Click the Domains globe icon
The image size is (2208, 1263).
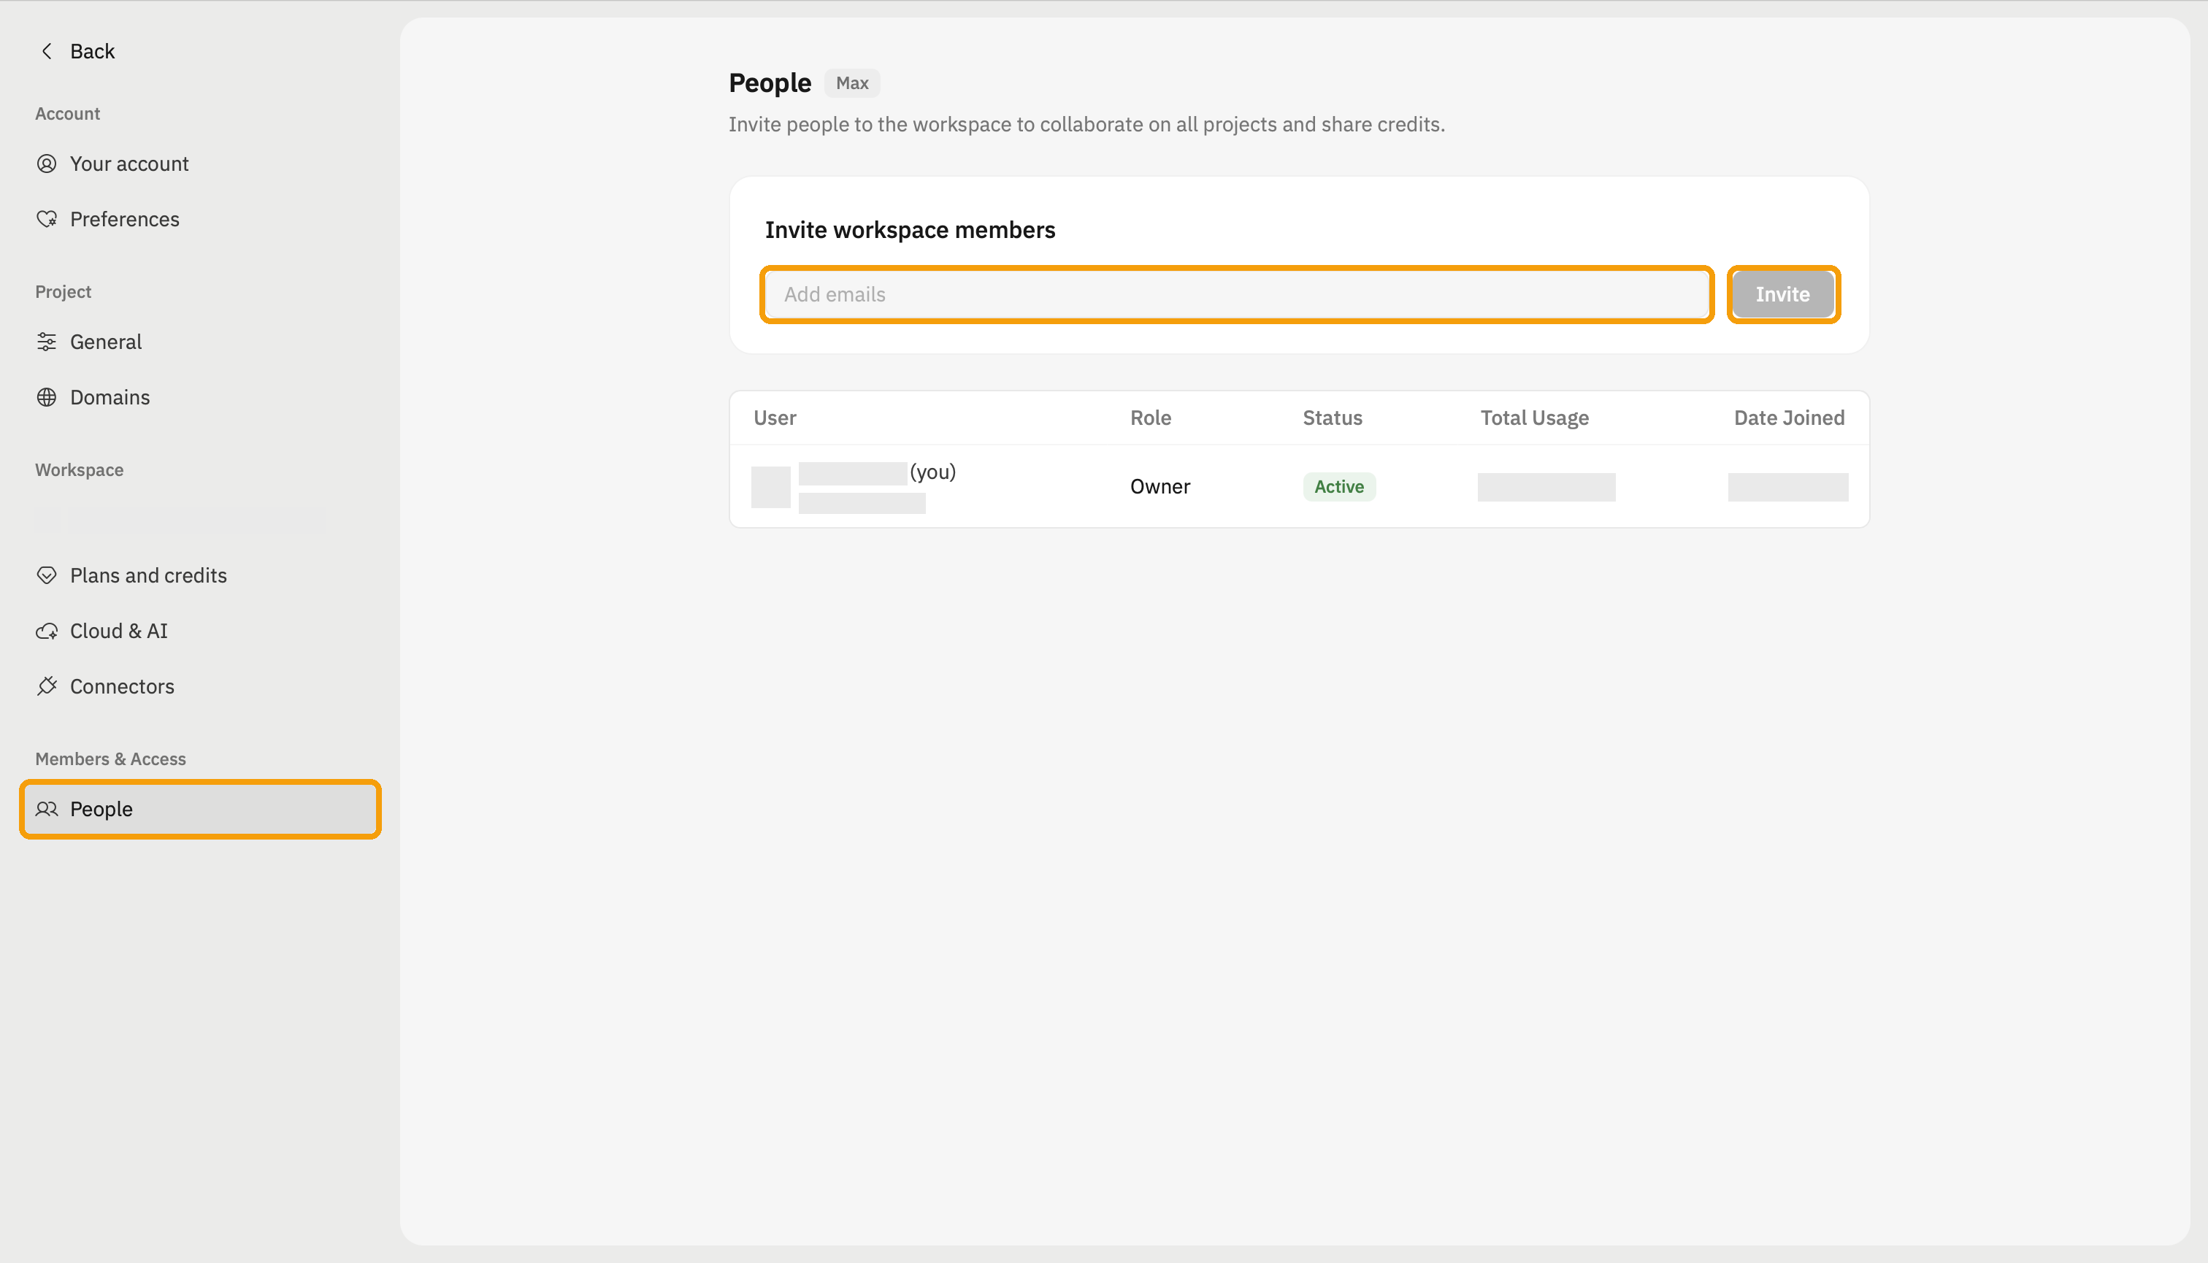tap(47, 397)
